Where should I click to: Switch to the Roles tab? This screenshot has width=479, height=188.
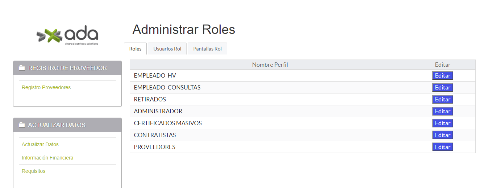tap(135, 49)
